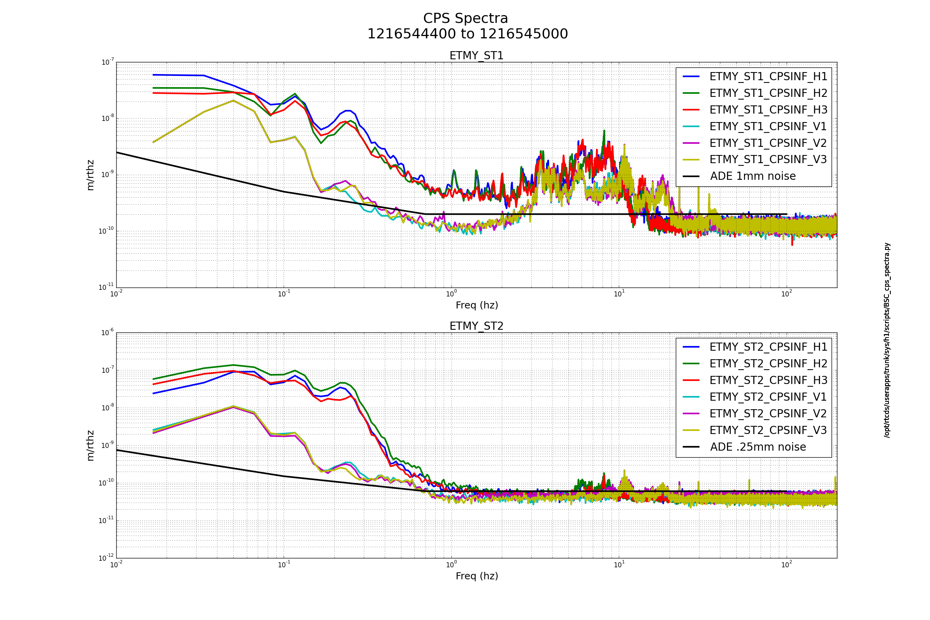Select the "1216544400 to 1216545000" time range text

click(x=467, y=34)
